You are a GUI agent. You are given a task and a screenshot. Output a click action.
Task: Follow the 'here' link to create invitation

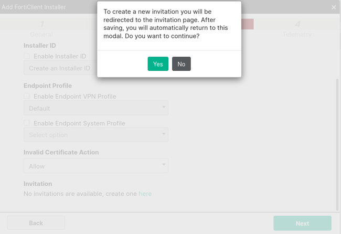click(145, 194)
